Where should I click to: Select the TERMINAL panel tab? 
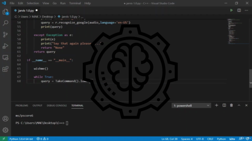click(77, 105)
